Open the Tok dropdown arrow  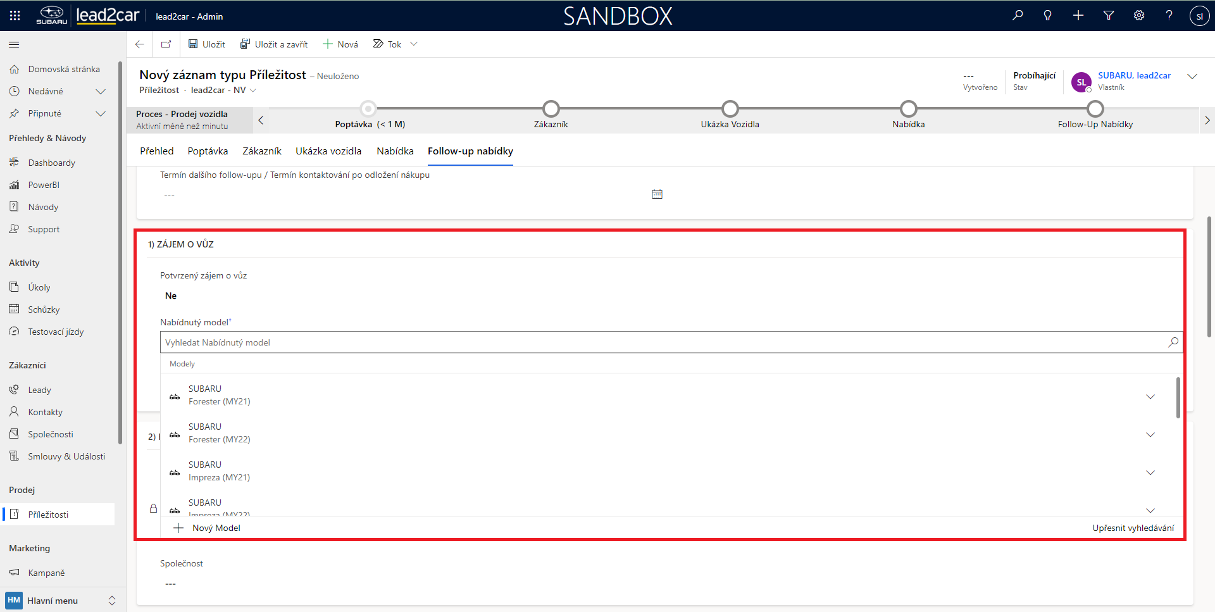414,44
